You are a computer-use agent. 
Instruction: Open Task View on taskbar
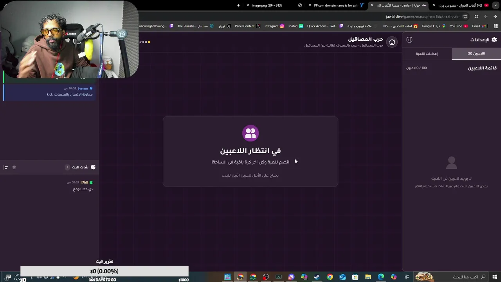tap(407, 277)
